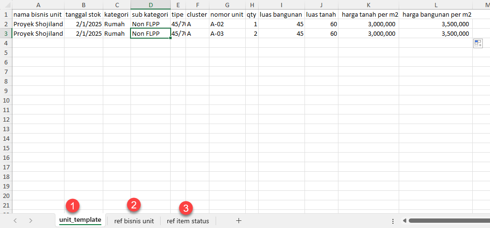490x228 pixels.
Task: Open the unit_template sheet tab
Action: pyautogui.click(x=80, y=220)
